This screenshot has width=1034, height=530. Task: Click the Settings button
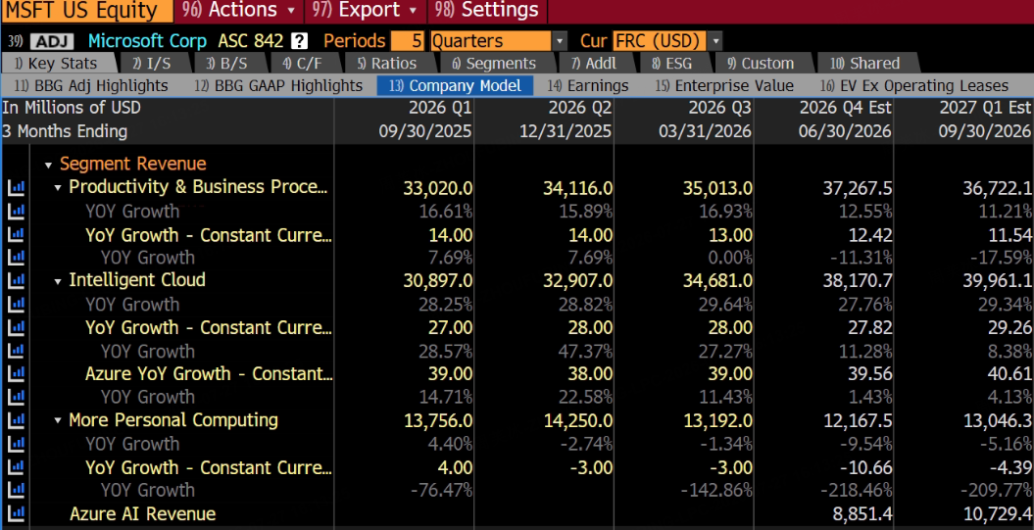pos(488,11)
